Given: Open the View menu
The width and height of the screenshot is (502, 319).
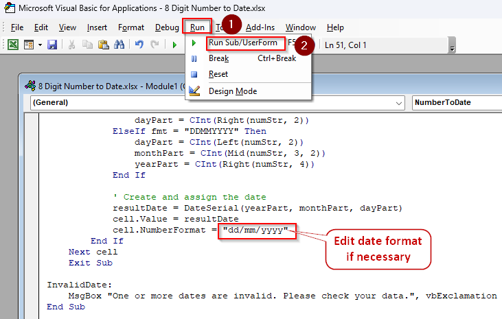Looking at the screenshot, I should [x=67, y=27].
